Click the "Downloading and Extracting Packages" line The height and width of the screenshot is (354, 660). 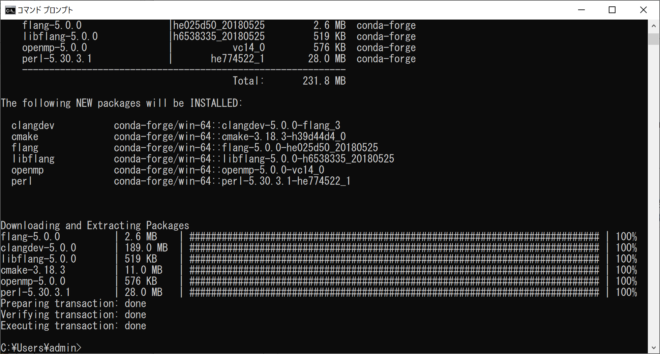(95, 226)
